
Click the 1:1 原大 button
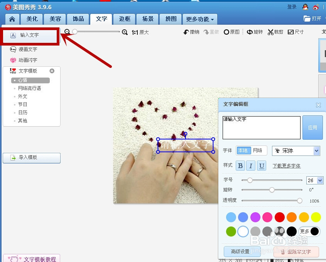click(x=140, y=32)
